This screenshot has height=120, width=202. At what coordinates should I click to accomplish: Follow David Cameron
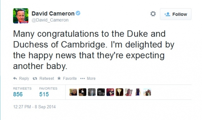(176, 14)
